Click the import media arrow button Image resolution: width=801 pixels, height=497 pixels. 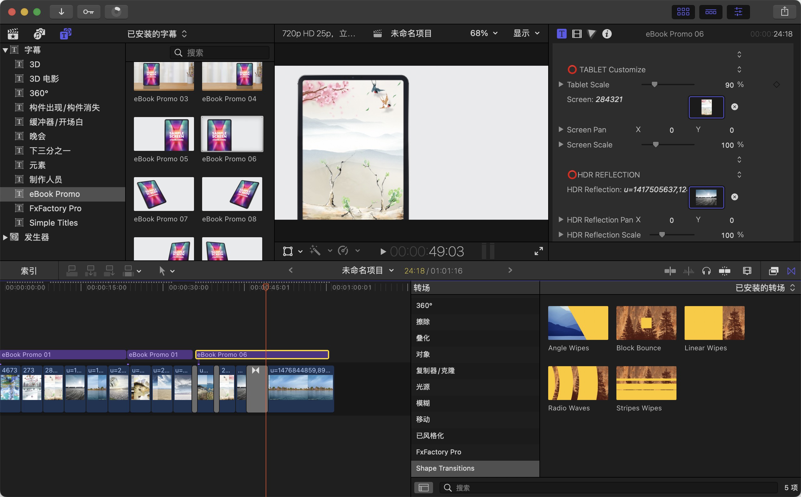[61, 12]
